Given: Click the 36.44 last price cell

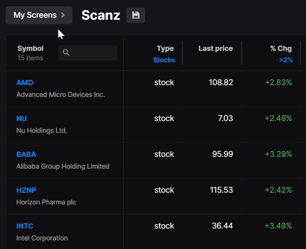Looking at the screenshot, I should click(x=223, y=226).
